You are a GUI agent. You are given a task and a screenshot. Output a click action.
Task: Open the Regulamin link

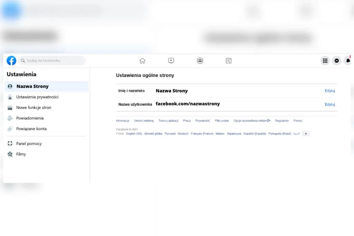282,121
